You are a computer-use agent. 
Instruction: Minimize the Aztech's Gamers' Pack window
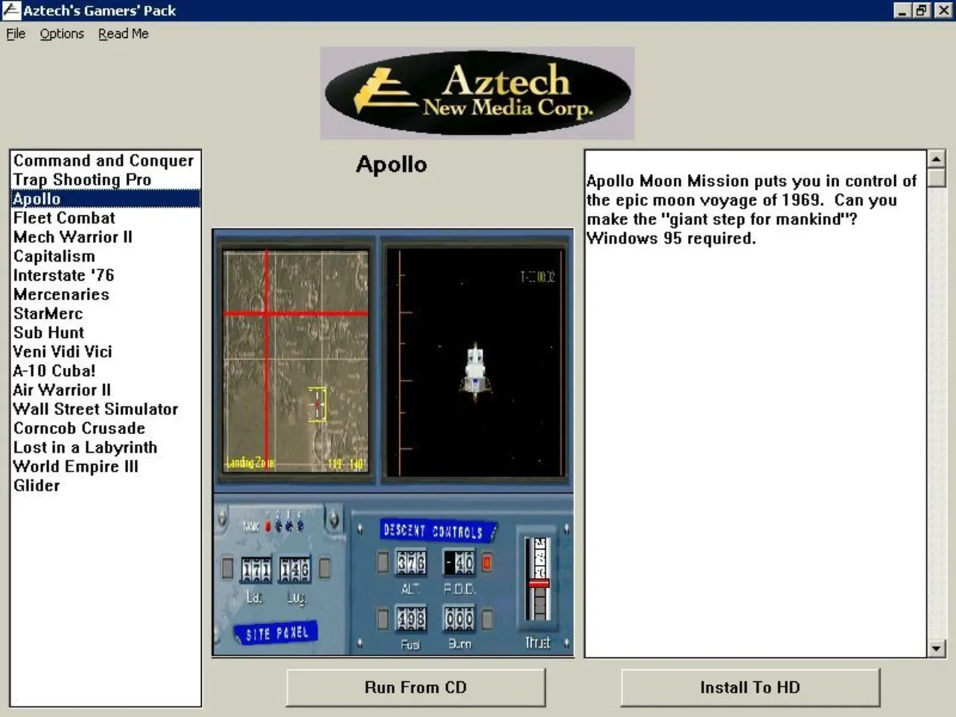pos(902,10)
